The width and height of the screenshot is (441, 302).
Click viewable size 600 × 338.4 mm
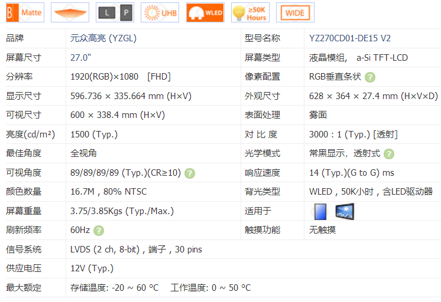click(118, 115)
